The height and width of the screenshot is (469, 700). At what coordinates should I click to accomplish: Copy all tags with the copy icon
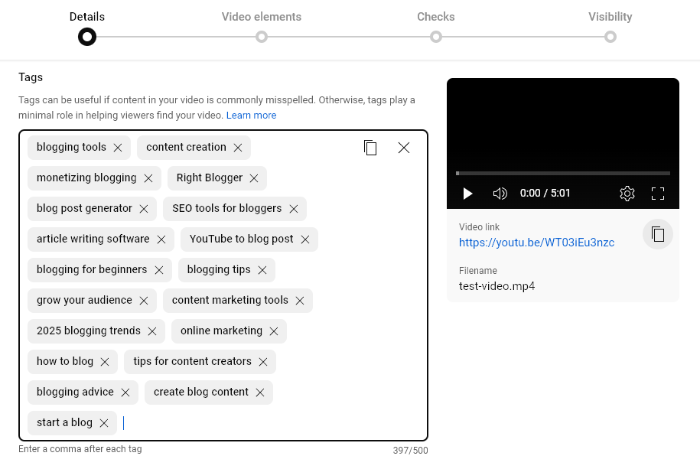(x=371, y=148)
